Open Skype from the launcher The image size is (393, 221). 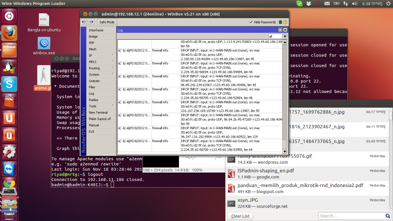click(x=9, y=84)
